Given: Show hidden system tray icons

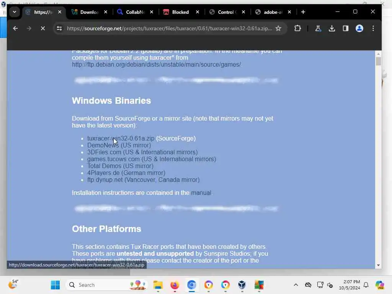Looking at the screenshot, I should click(x=296, y=285).
